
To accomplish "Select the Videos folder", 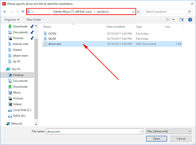I will point(17,104).
